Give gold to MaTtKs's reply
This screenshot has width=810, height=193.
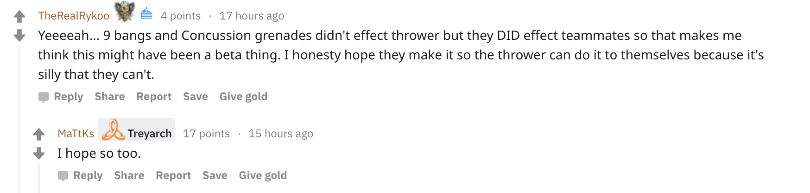263,175
